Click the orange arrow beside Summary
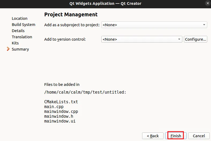 pos(8,49)
